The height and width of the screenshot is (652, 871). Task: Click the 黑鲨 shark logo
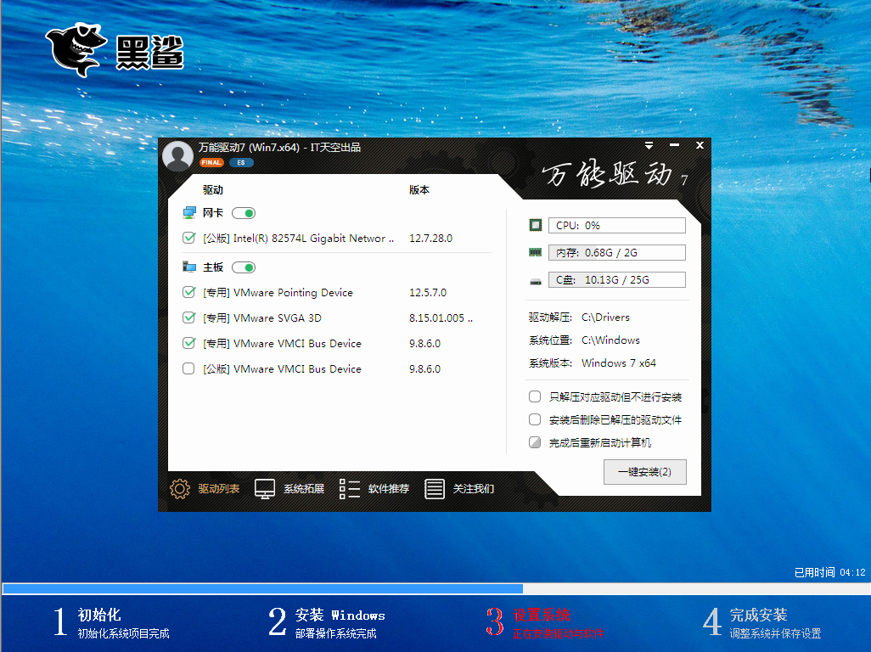(76, 48)
